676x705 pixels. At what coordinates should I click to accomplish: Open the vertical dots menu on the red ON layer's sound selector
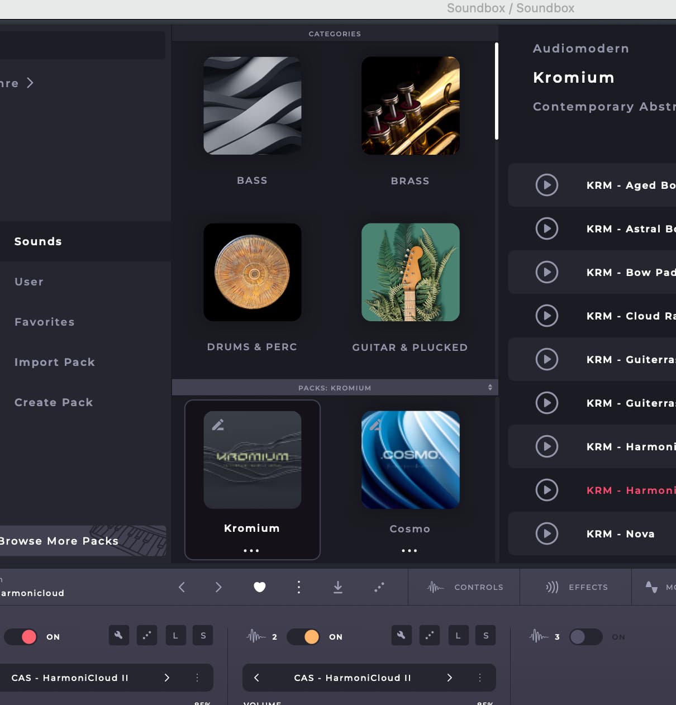[197, 678]
